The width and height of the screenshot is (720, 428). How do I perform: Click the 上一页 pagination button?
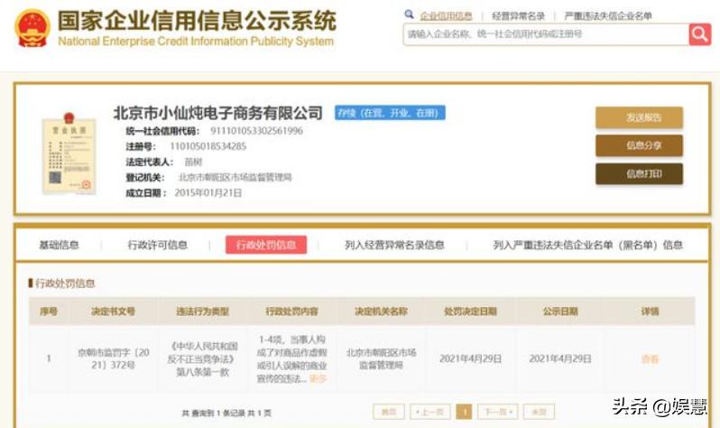[x=430, y=412]
